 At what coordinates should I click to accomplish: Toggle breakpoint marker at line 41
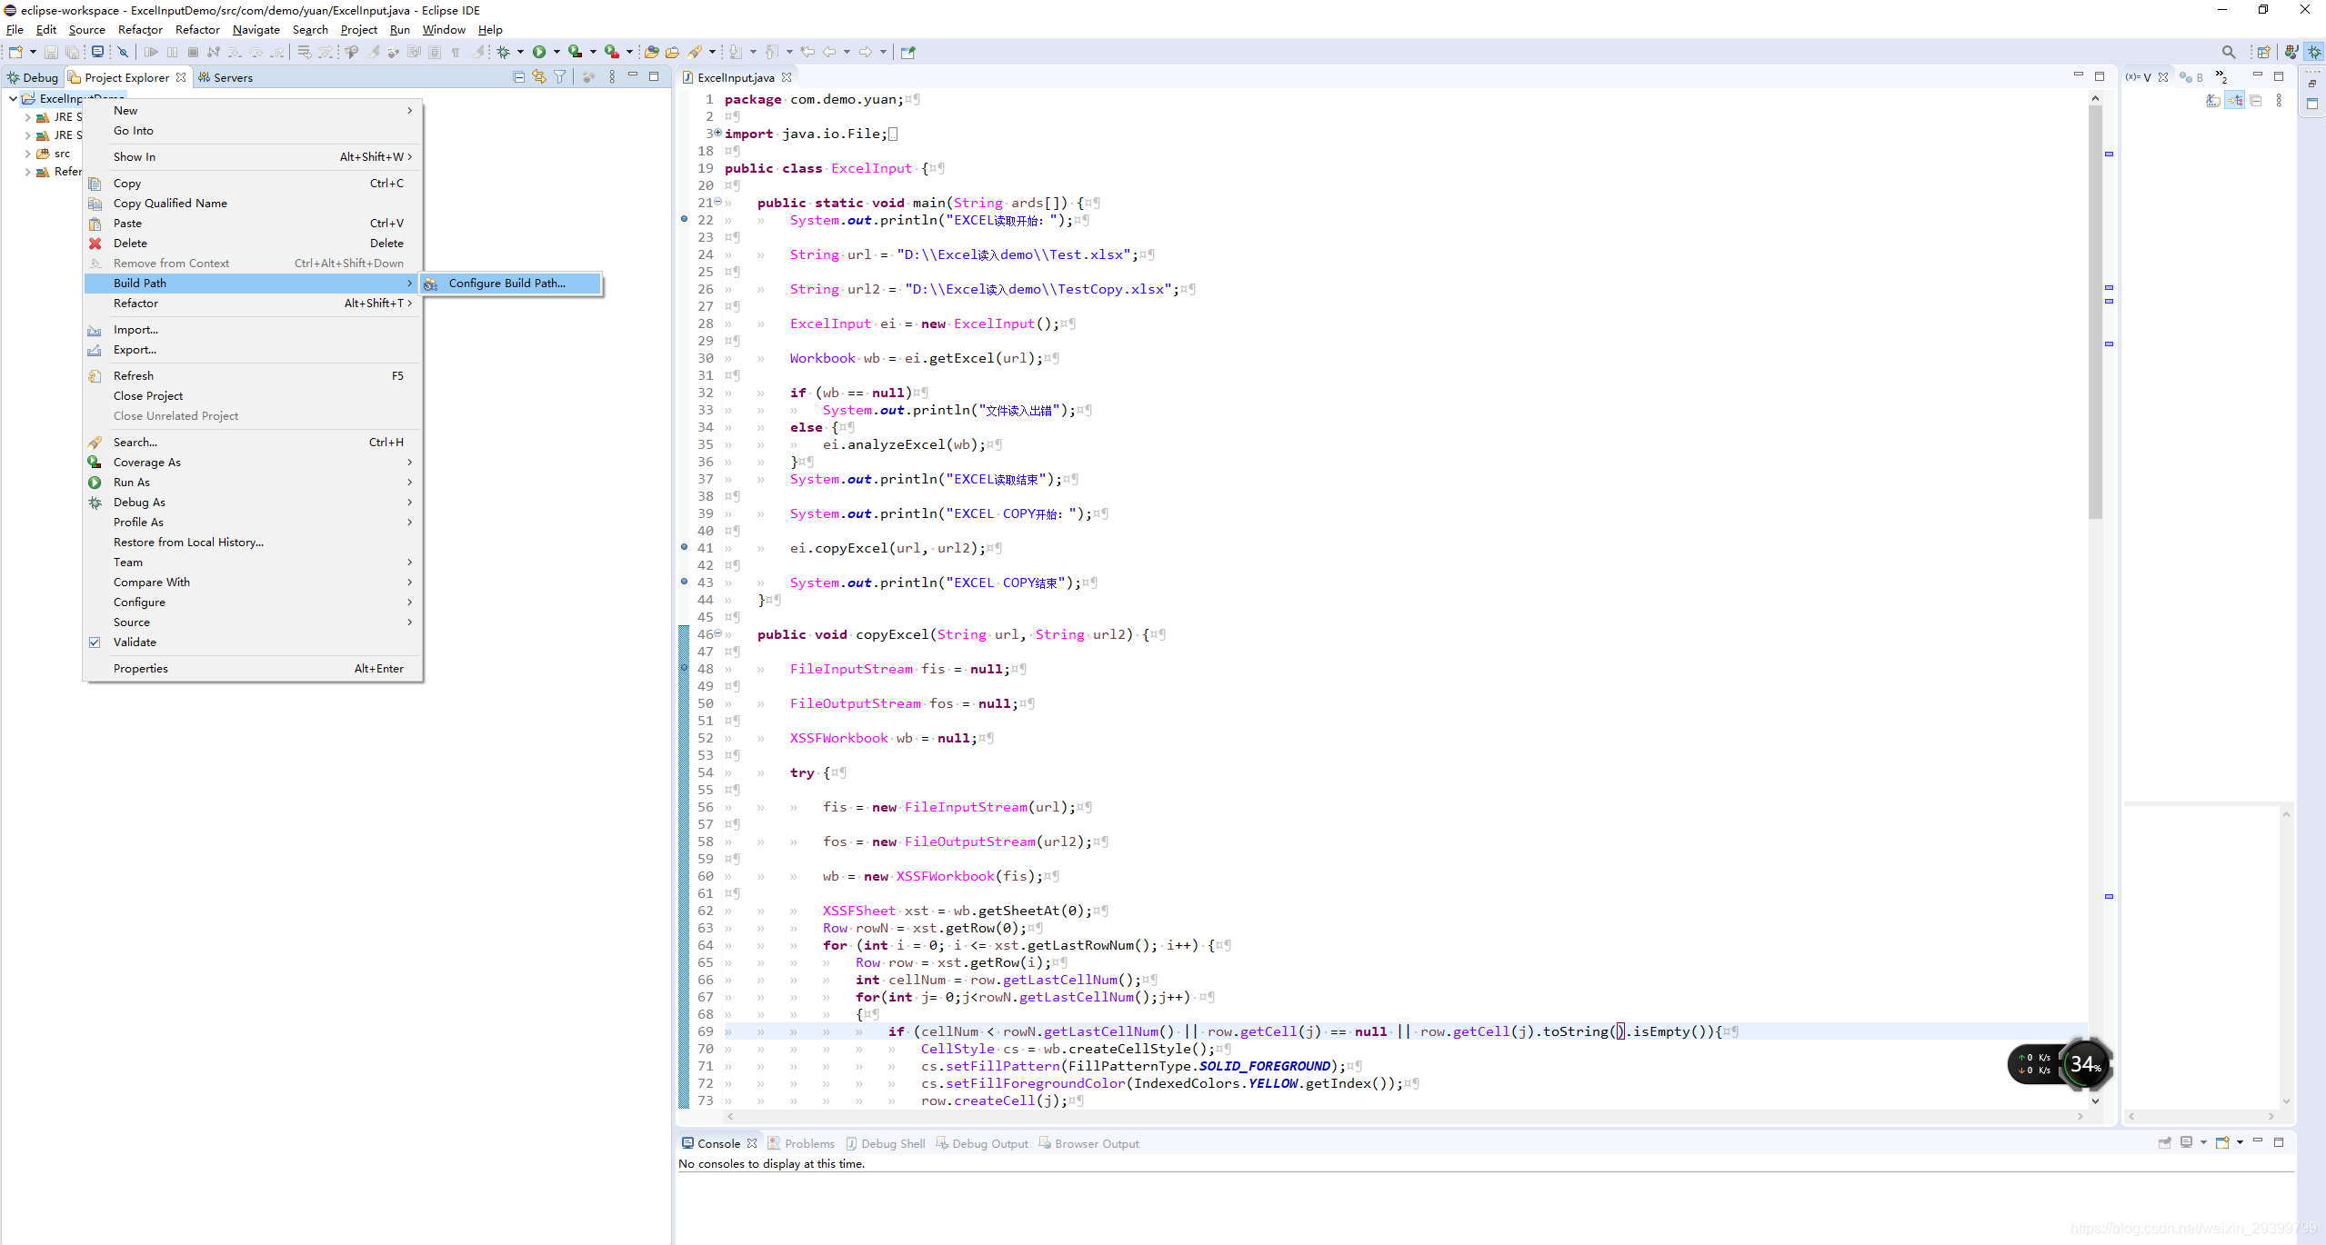[x=684, y=547]
